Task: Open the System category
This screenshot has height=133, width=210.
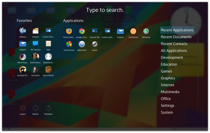Action: pos(167,112)
